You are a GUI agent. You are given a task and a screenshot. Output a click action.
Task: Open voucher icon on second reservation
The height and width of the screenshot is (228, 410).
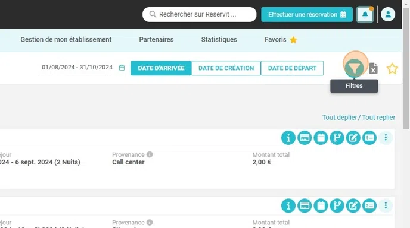pos(369,205)
